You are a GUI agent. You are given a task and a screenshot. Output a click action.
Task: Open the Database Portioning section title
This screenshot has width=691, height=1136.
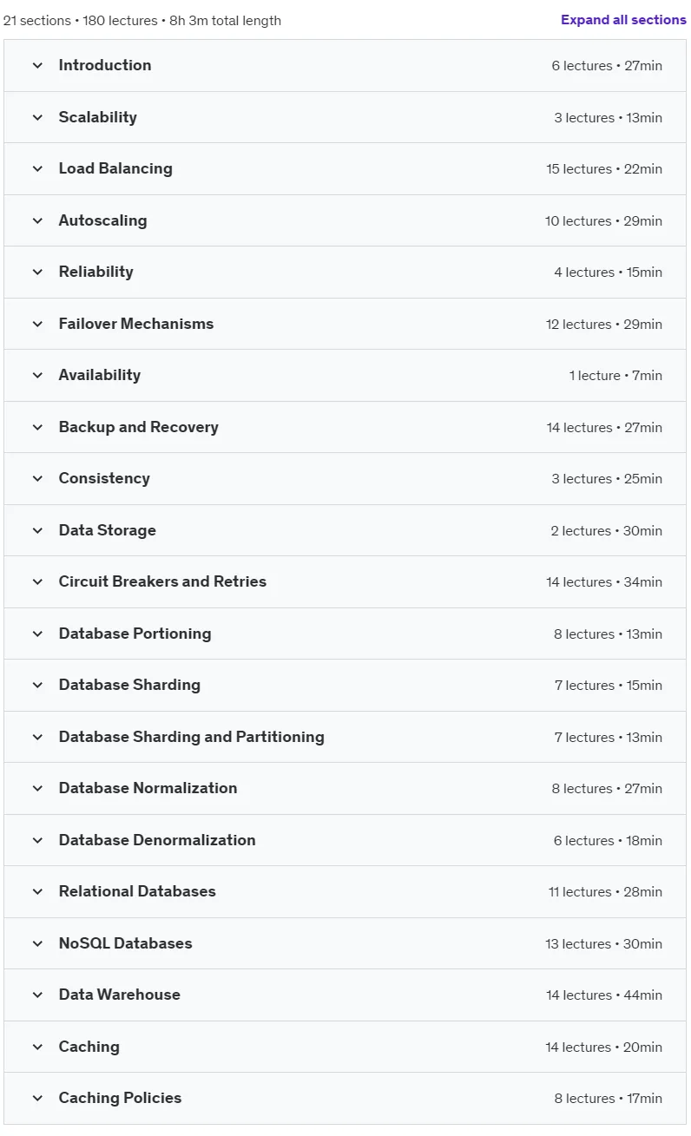135,634
